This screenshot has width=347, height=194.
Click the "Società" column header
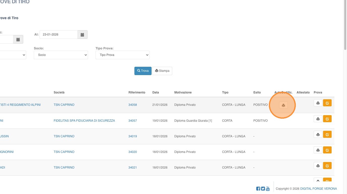pos(59,92)
